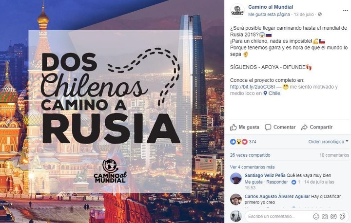Open the Orden cronológico dropdown
The height and width of the screenshot is (223, 351).
coord(329,142)
